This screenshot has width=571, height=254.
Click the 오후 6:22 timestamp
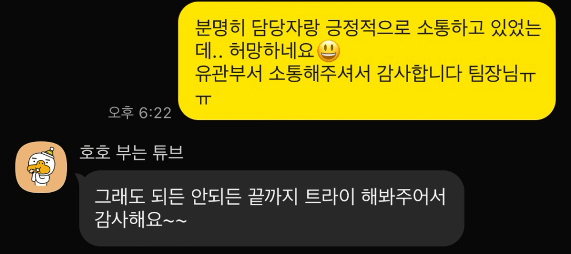pyautogui.click(x=140, y=113)
